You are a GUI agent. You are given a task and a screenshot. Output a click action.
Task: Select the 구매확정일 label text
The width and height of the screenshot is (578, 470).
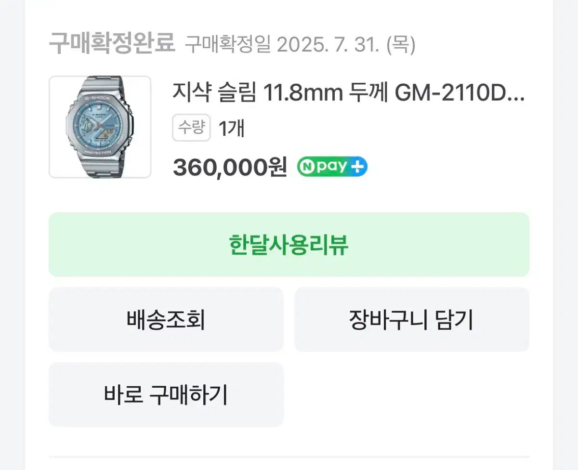pos(227,45)
